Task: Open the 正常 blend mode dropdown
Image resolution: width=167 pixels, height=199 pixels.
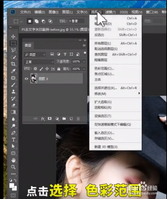Action: pos(39,62)
